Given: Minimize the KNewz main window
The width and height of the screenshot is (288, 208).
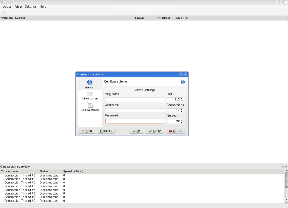Looking at the screenshot, I should 277,2.
